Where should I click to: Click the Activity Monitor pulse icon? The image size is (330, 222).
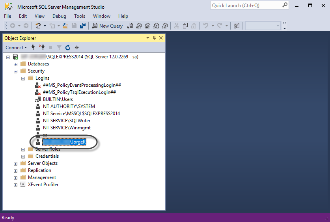[76, 47]
